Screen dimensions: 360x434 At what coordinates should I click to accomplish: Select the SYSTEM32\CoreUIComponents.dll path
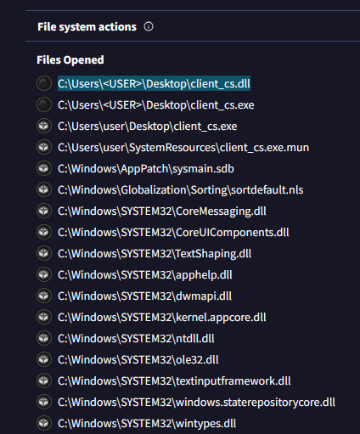[173, 233]
